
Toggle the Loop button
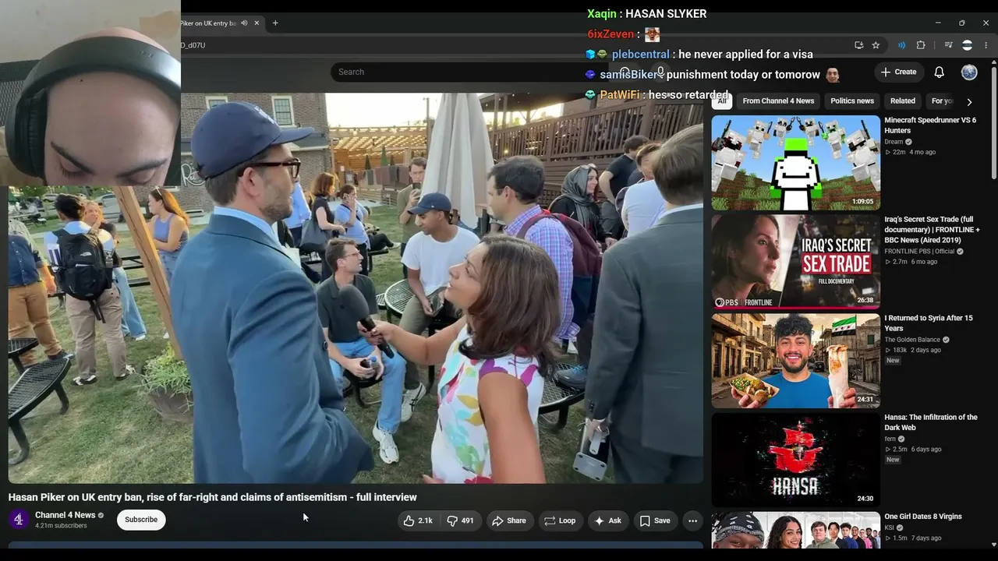[x=560, y=520]
